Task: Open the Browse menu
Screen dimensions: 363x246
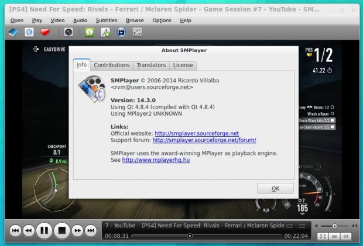Action: tap(135, 20)
